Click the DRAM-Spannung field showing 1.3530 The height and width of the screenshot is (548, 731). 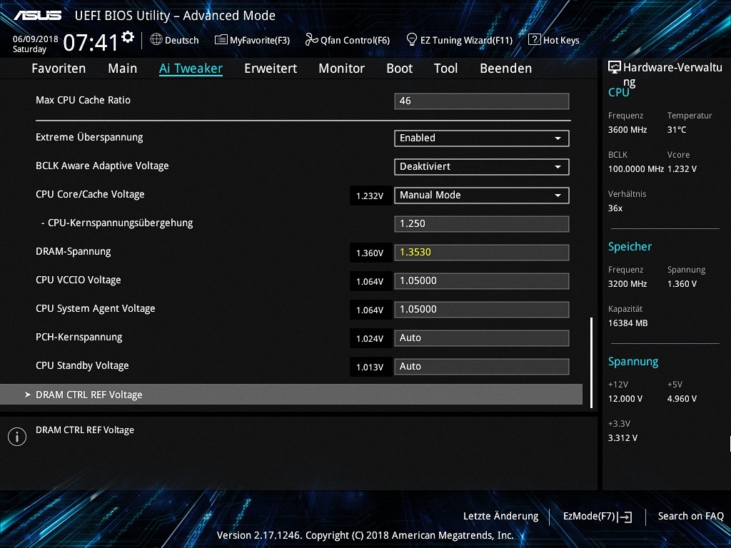point(482,253)
